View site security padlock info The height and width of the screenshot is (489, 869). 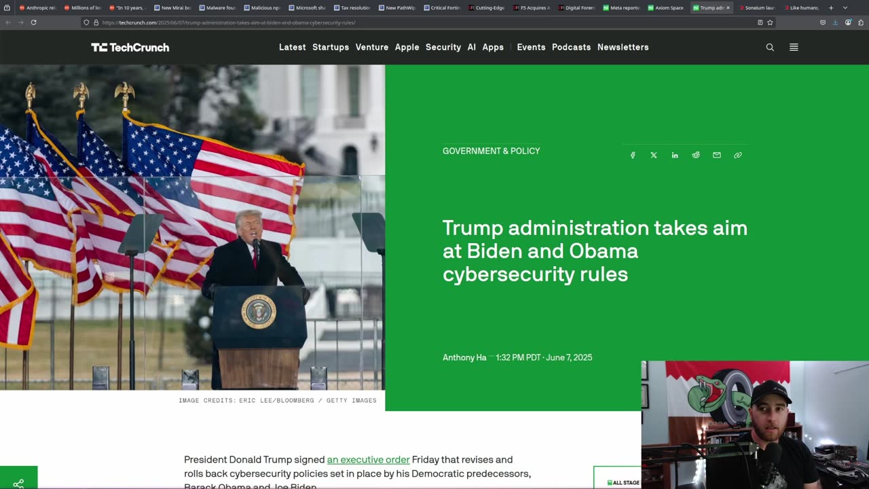[x=96, y=22]
